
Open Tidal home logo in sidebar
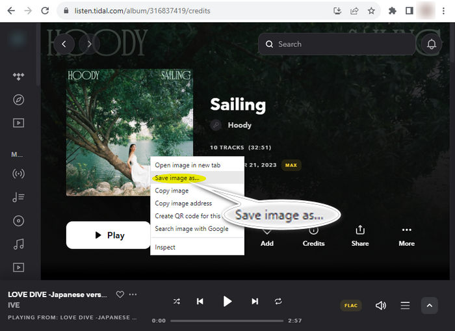click(x=19, y=76)
